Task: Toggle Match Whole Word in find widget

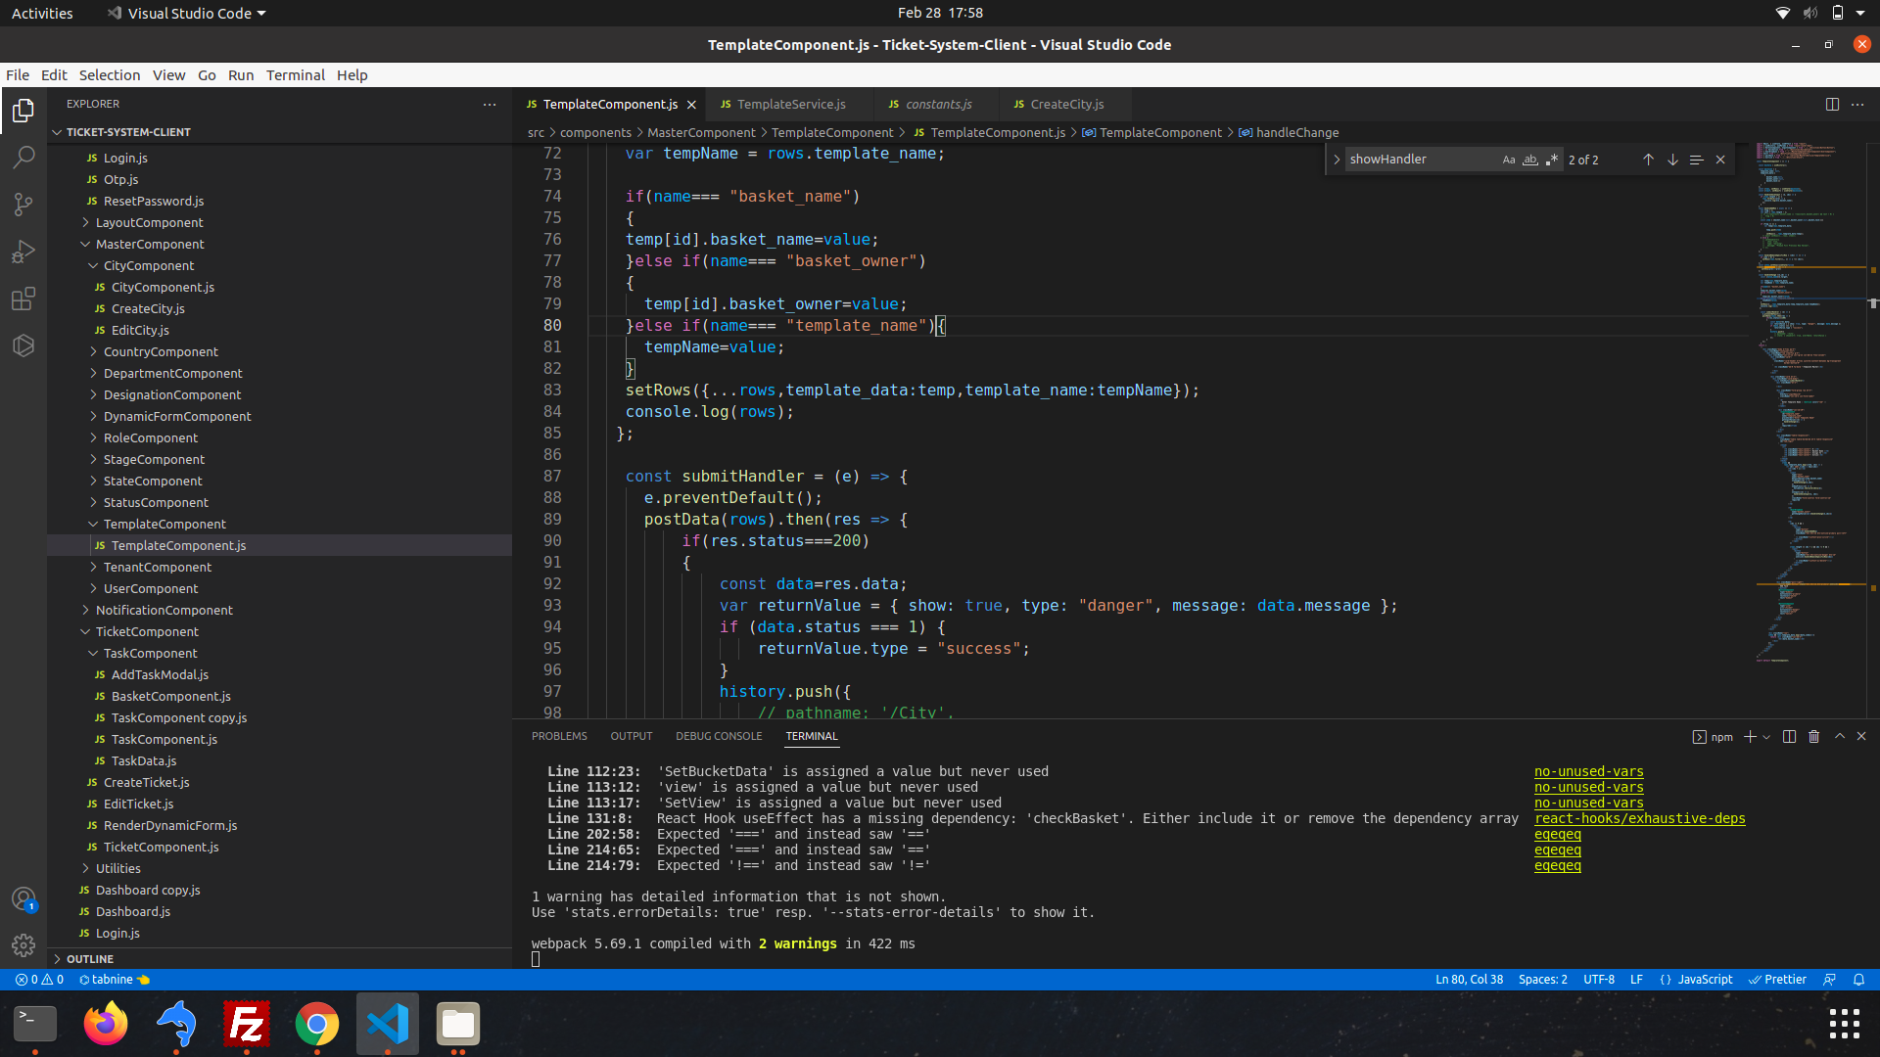Action: coord(1530,160)
